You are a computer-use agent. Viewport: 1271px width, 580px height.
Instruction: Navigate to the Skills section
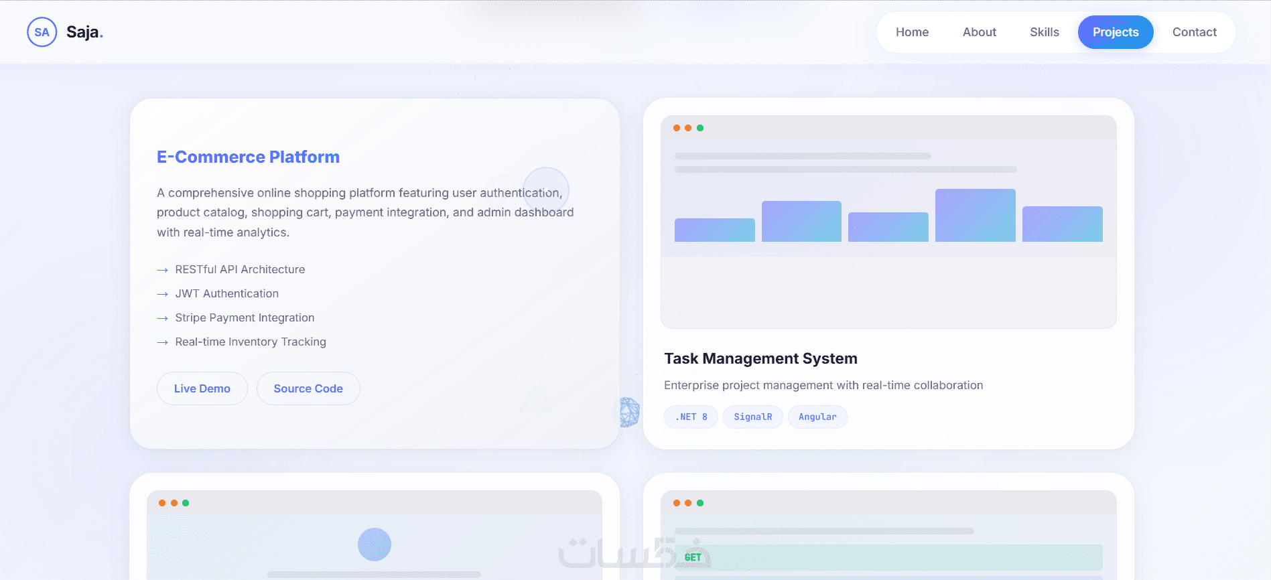[x=1044, y=32]
